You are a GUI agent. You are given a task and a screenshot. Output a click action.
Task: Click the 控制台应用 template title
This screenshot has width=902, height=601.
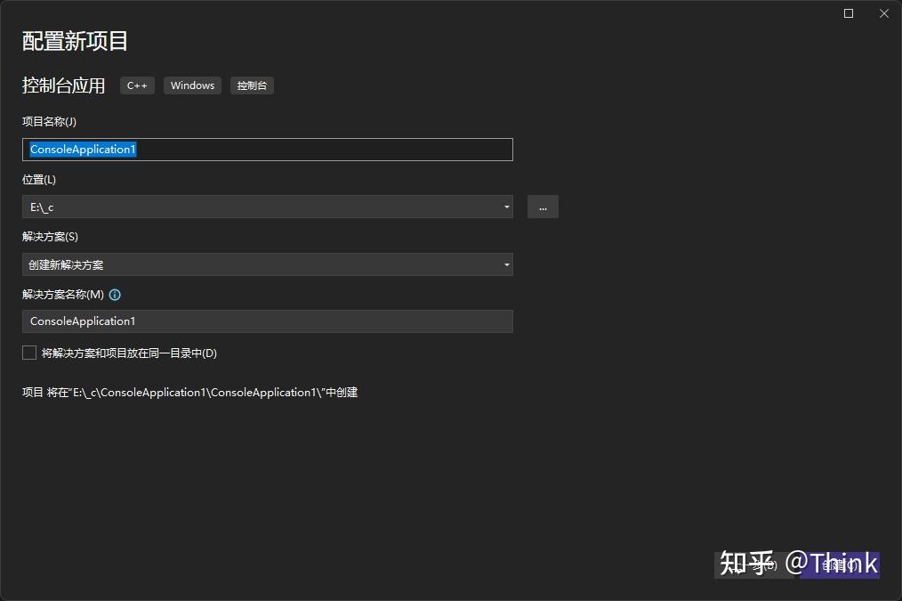pos(63,85)
